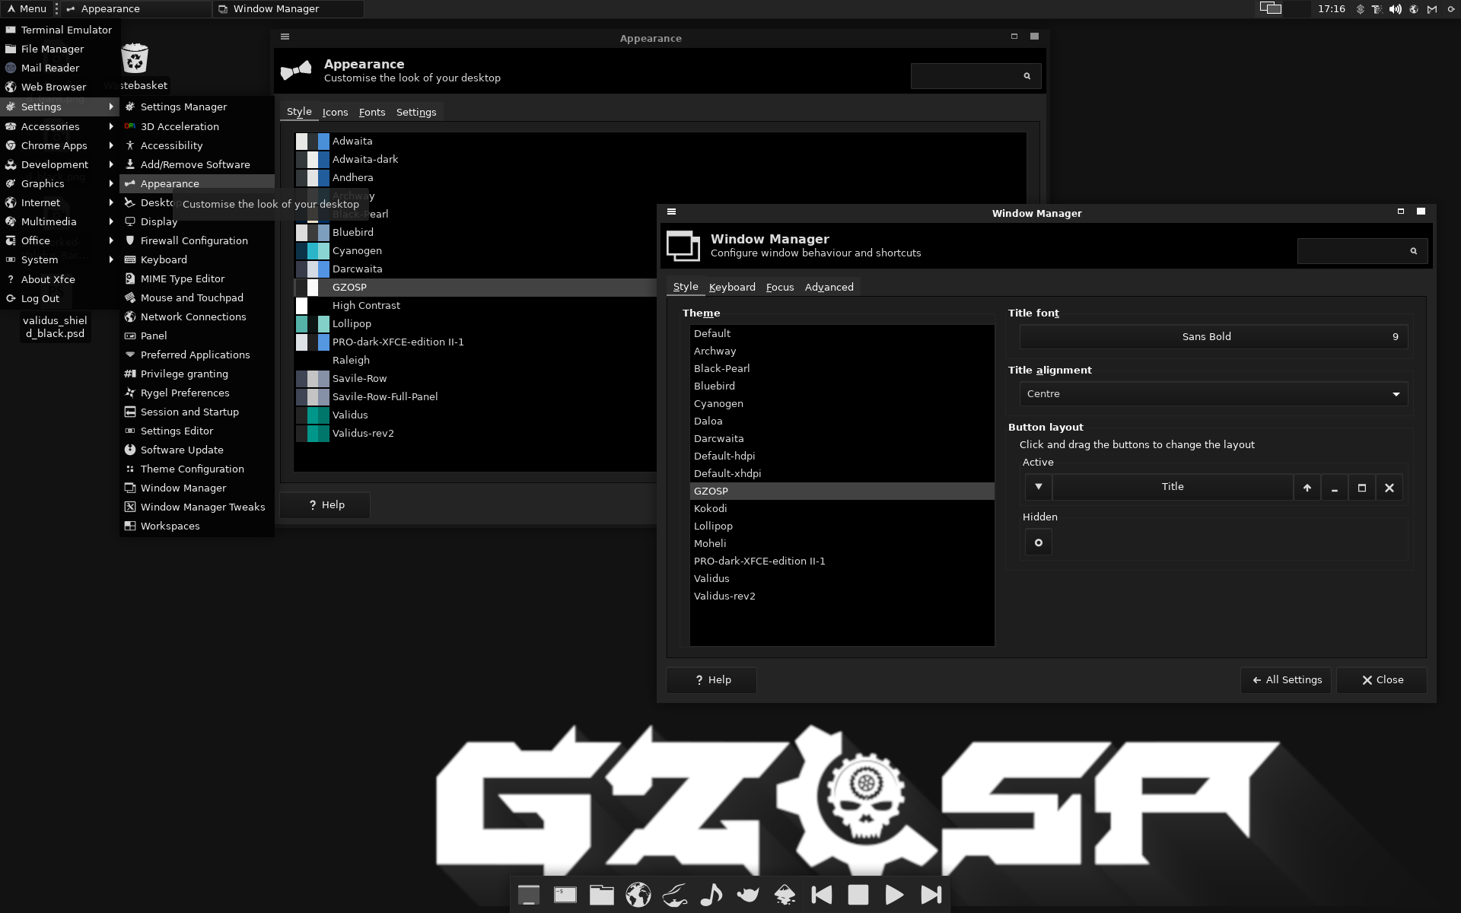
Task: Open Window Manager hamburger title menu
Action: click(671, 212)
